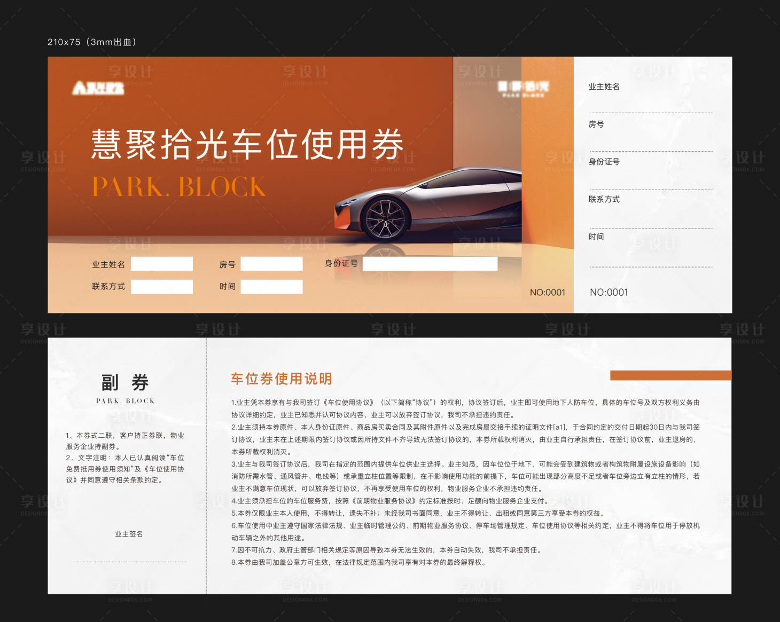
Task: Click the 慧聚拾光车位使用券 main title
Action: click(248, 145)
